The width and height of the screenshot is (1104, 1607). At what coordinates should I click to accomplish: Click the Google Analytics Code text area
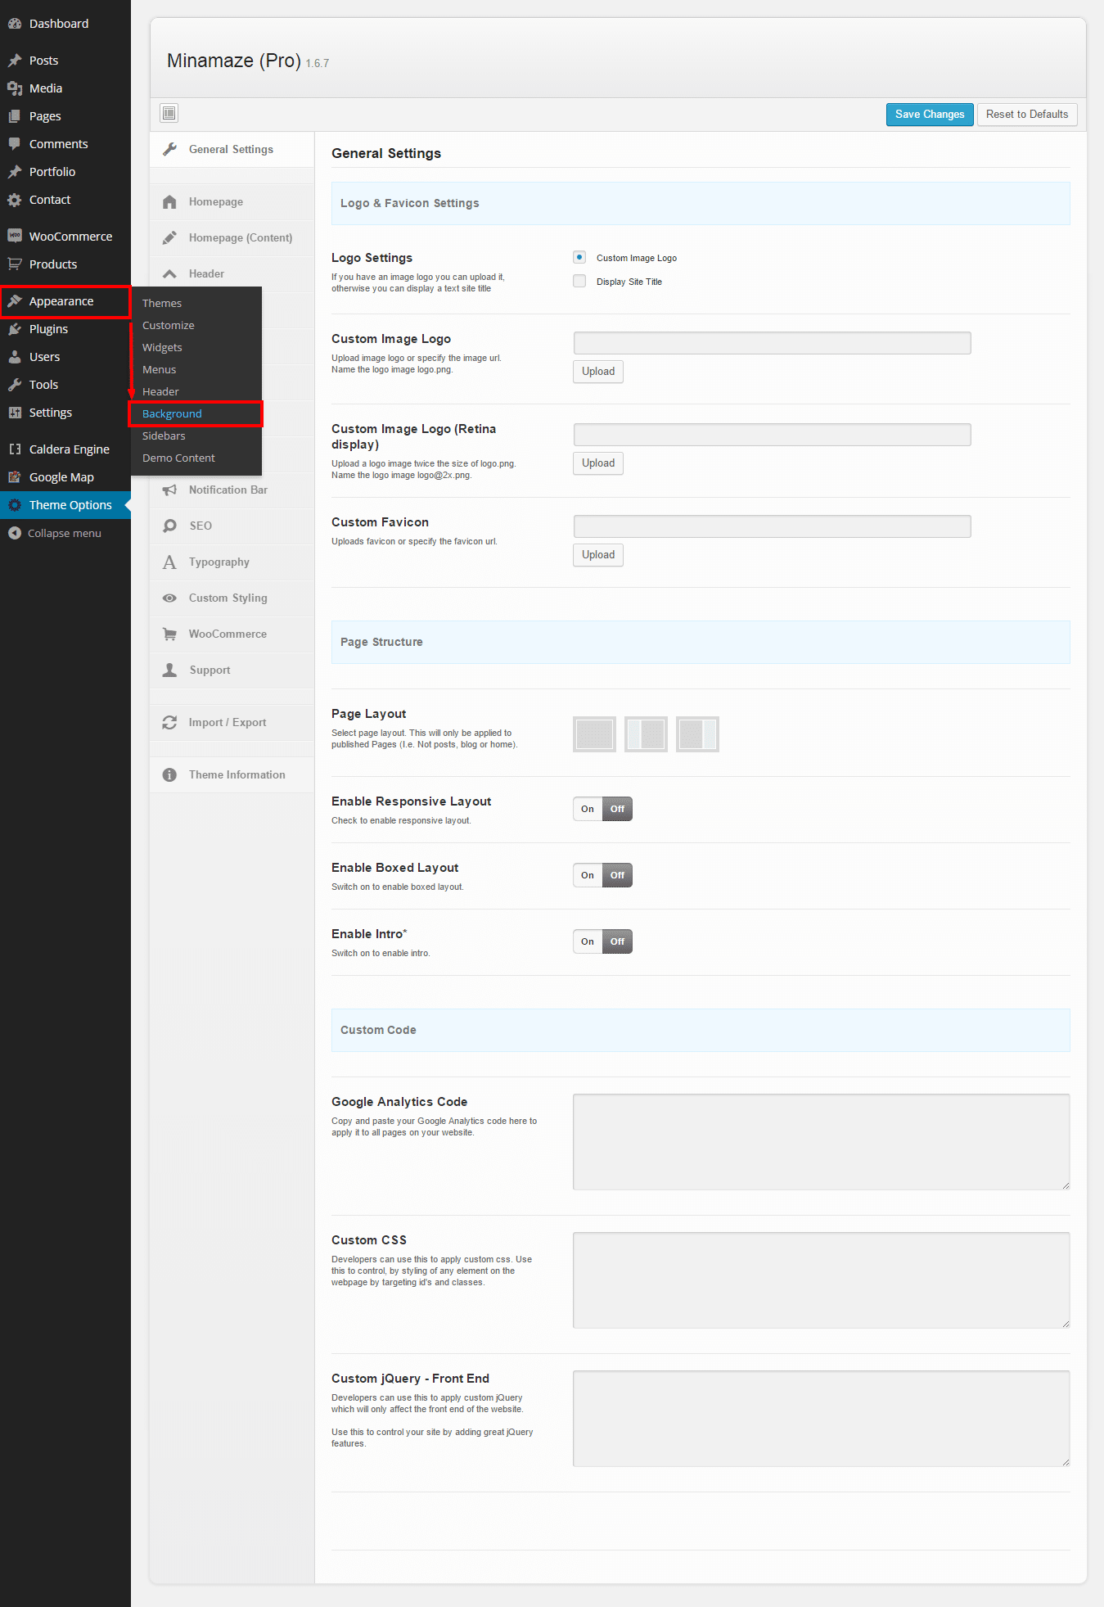821,1141
